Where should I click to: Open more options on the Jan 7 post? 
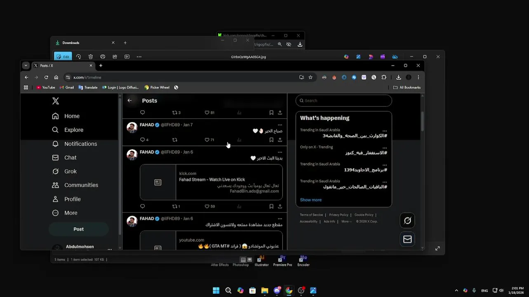pos(280,125)
